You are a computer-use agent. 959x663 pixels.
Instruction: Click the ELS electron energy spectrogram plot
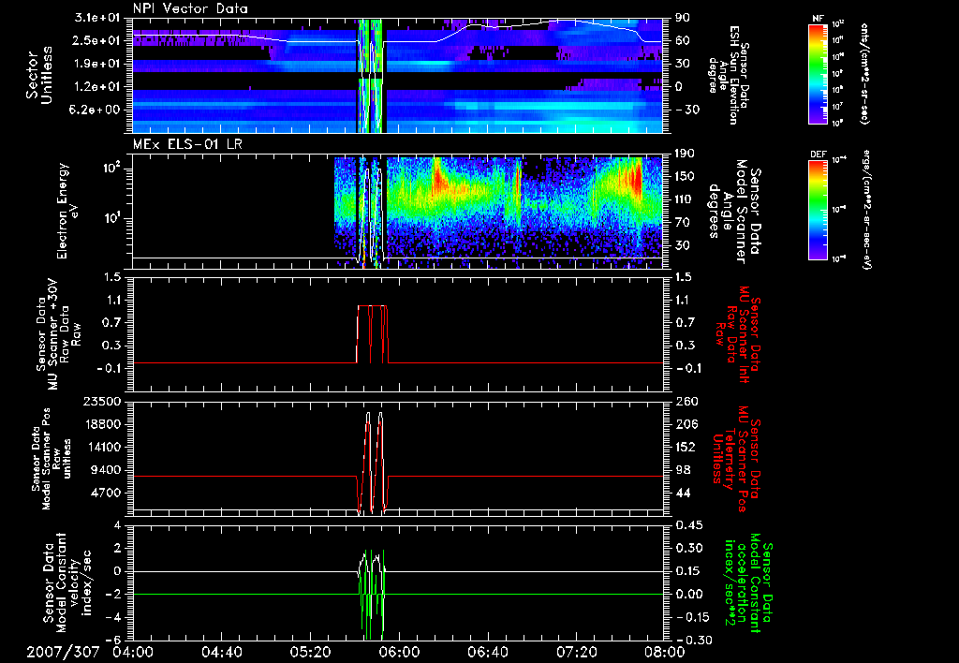(x=397, y=212)
